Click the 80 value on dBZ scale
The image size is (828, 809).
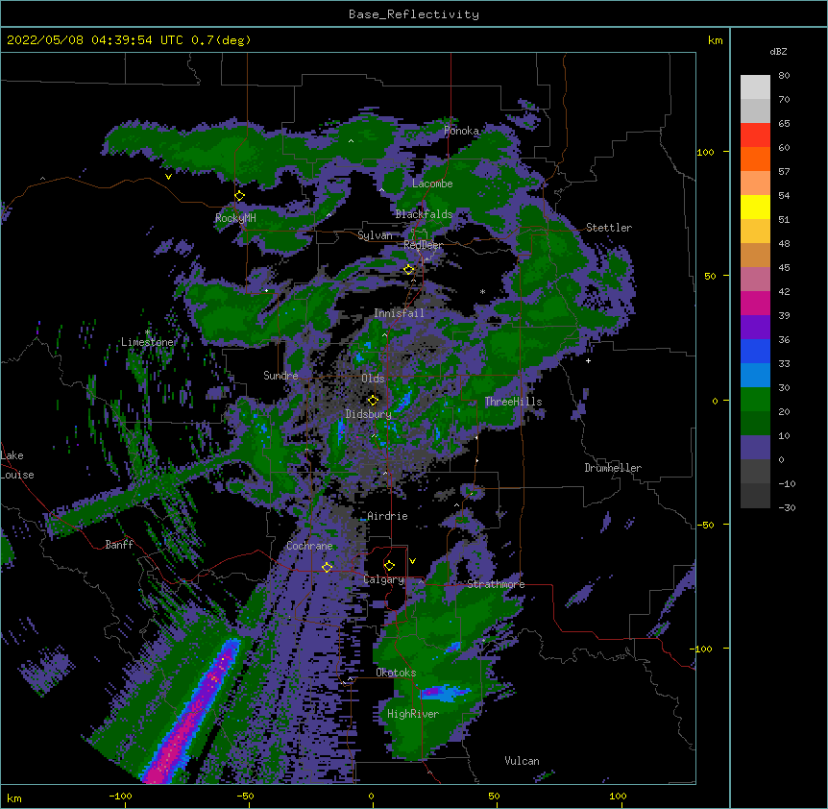click(x=784, y=76)
